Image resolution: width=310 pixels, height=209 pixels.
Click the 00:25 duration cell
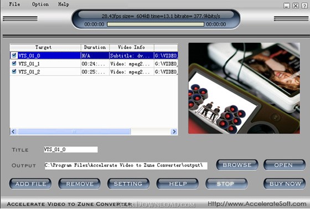95,72
